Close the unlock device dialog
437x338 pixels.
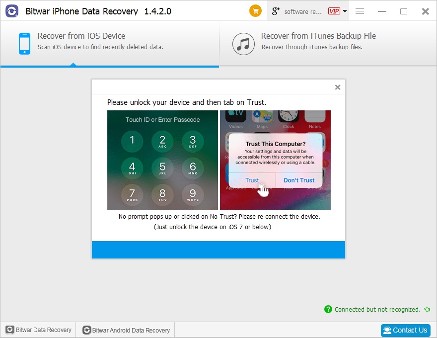coord(338,87)
